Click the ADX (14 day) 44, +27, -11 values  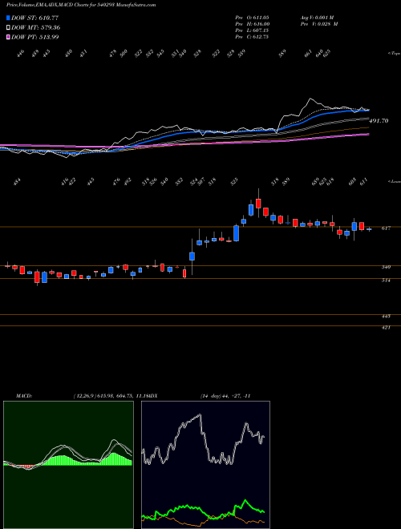[x=225, y=396]
